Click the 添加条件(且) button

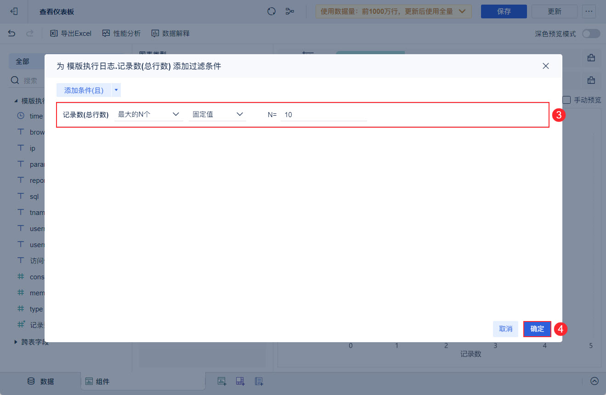(84, 90)
